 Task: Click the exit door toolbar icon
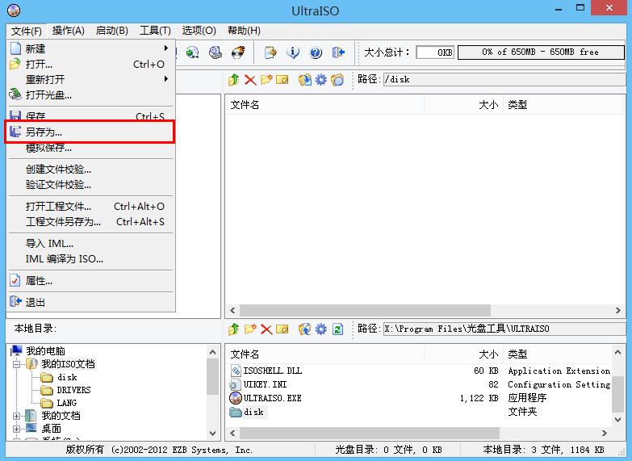click(x=338, y=52)
